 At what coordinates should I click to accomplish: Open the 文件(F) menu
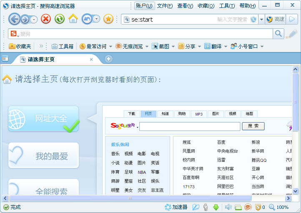pyautogui.click(x=165, y=6)
